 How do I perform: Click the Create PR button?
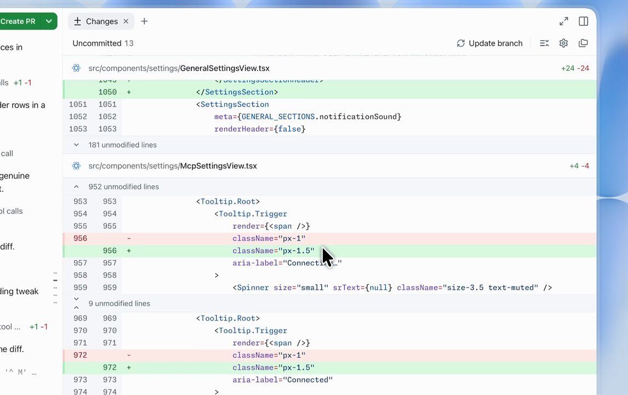tap(19, 21)
